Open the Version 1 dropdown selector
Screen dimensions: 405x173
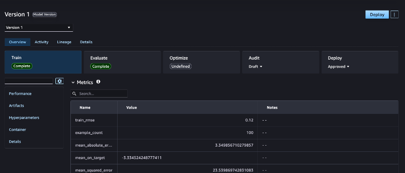click(x=39, y=27)
